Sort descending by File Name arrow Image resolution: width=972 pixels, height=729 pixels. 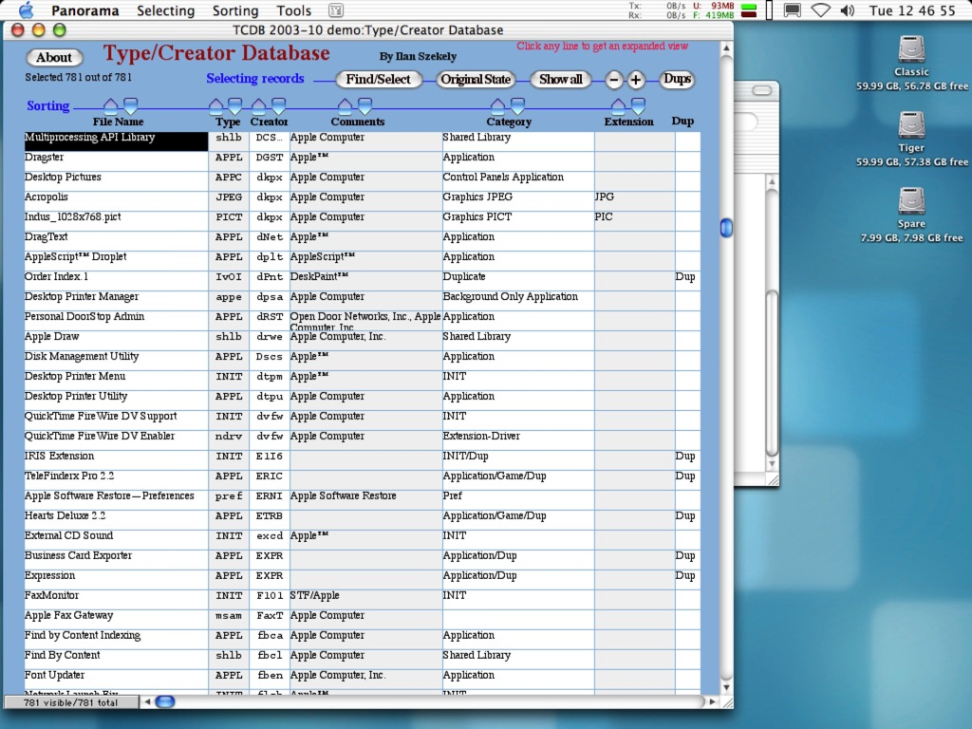click(x=130, y=105)
